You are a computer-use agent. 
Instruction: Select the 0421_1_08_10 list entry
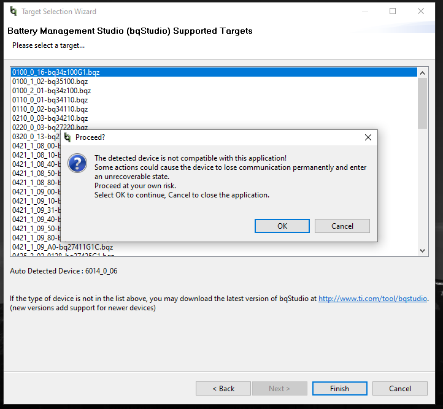(36, 155)
